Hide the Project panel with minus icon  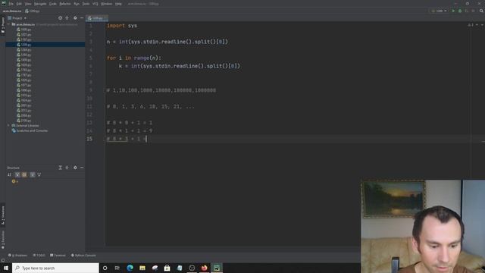click(x=82, y=18)
